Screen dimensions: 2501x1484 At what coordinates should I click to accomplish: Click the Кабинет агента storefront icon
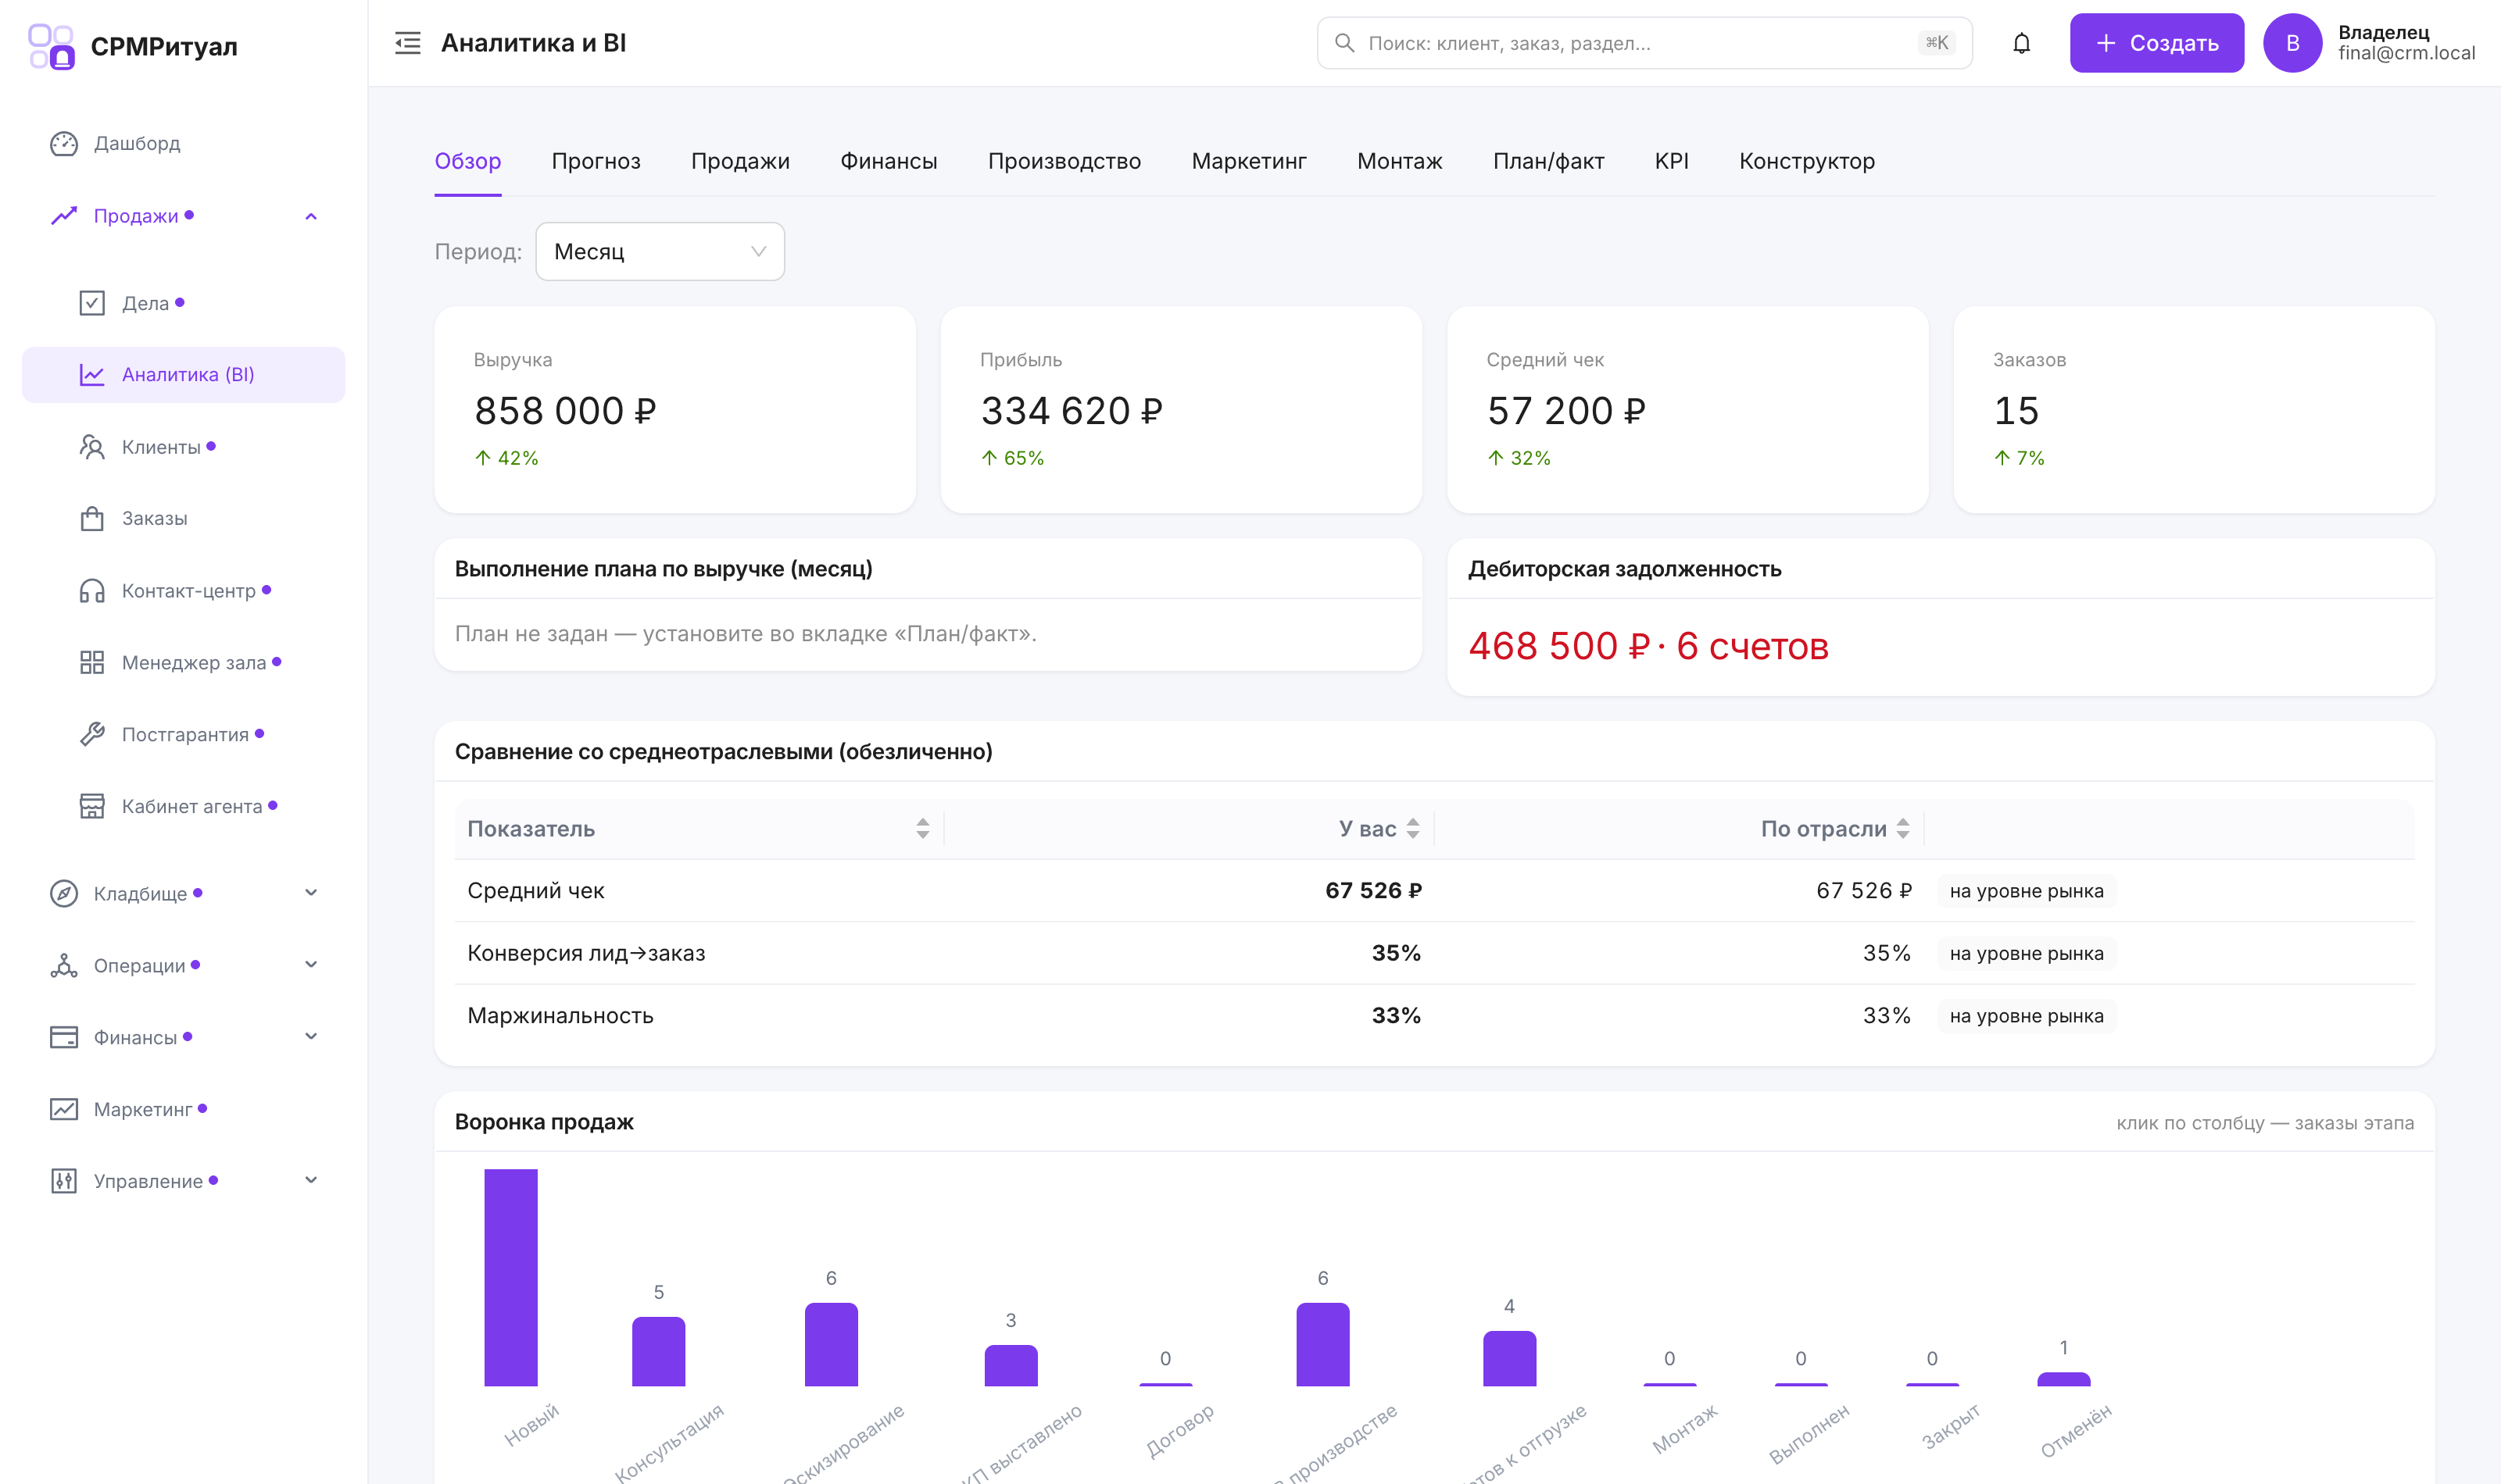pyautogui.click(x=92, y=807)
